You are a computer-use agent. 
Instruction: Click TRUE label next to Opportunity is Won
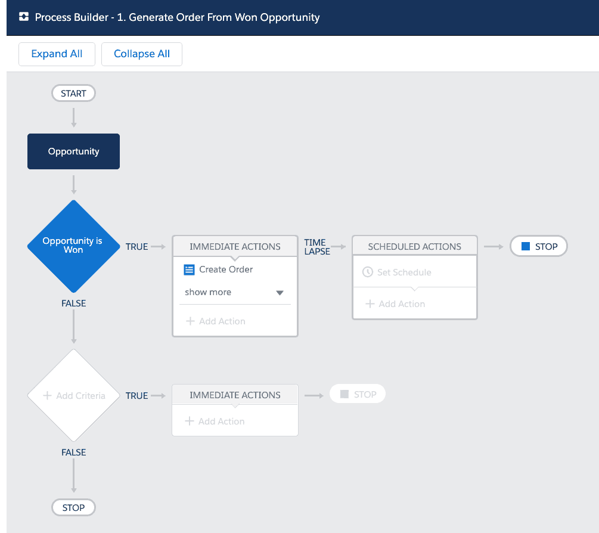pyautogui.click(x=136, y=247)
